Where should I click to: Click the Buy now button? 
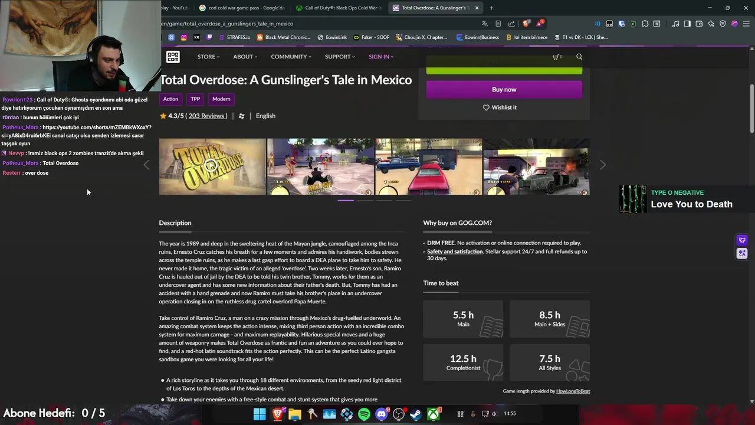504,90
